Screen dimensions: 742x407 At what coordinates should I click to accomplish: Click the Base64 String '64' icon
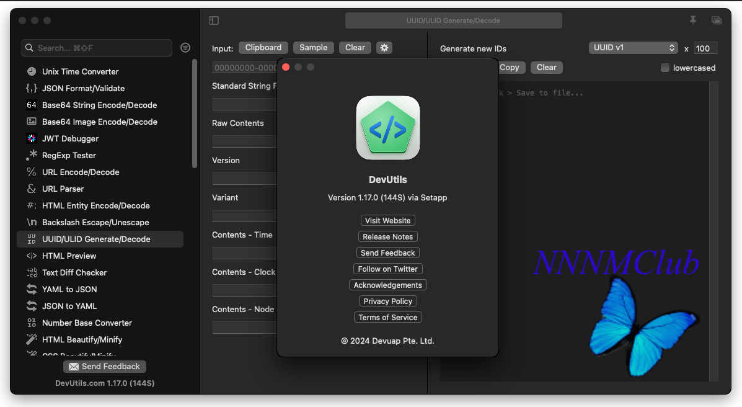pyautogui.click(x=32, y=105)
